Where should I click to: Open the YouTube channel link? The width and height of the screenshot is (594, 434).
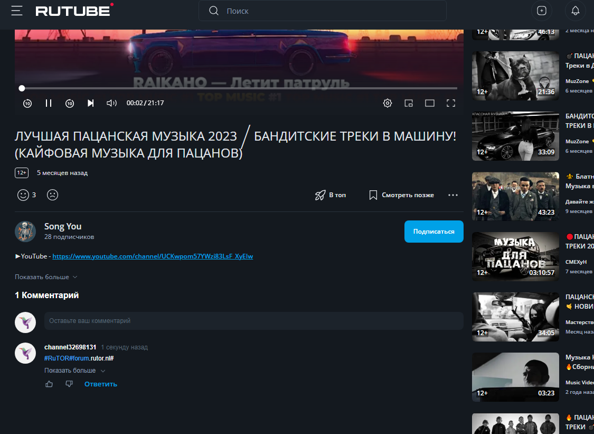coord(153,256)
